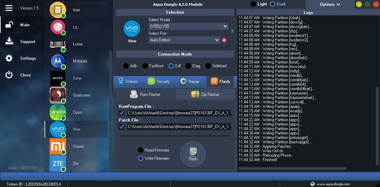This screenshot has width=380, height=187.
Task: Switch to Zip Flasher tab
Action: (205, 94)
